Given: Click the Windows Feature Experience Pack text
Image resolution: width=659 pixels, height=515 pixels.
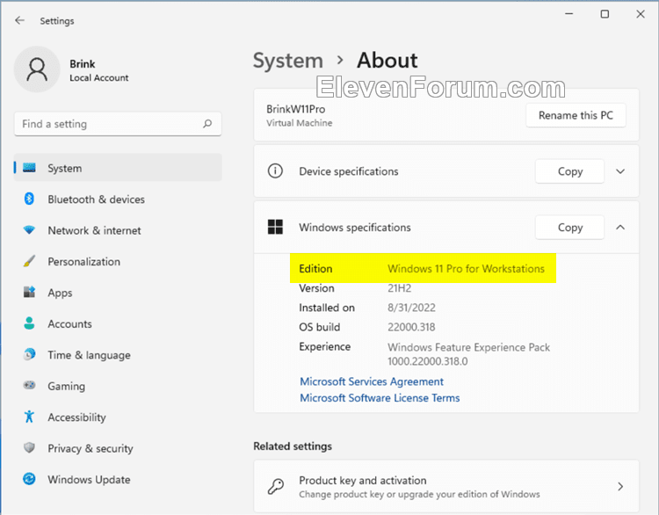Looking at the screenshot, I should coord(468,354).
